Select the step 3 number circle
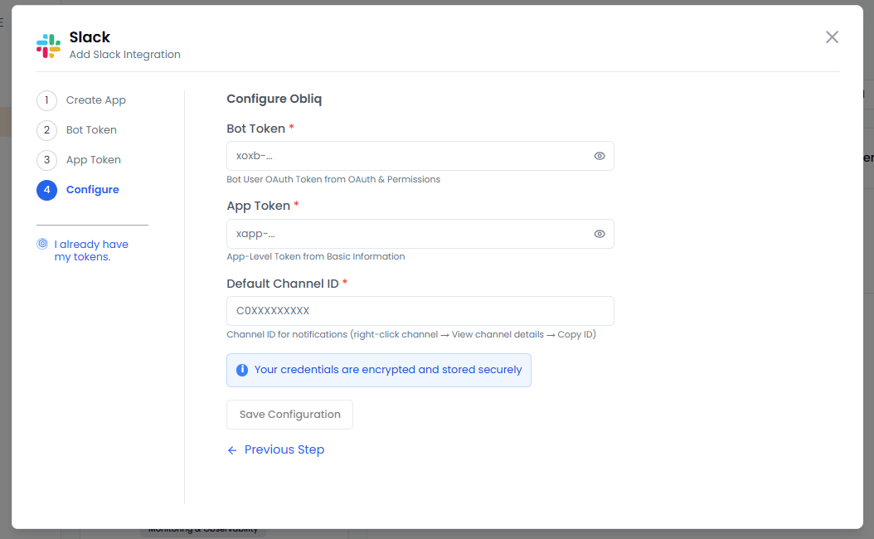The image size is (874, 539). (46, 160)
